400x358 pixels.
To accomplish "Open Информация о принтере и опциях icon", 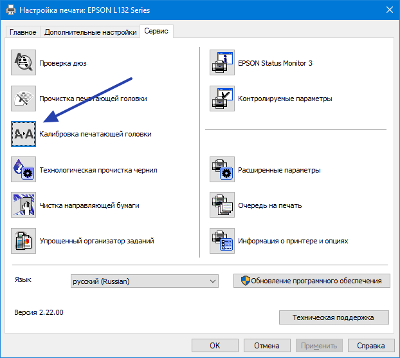I will [222, 241].
